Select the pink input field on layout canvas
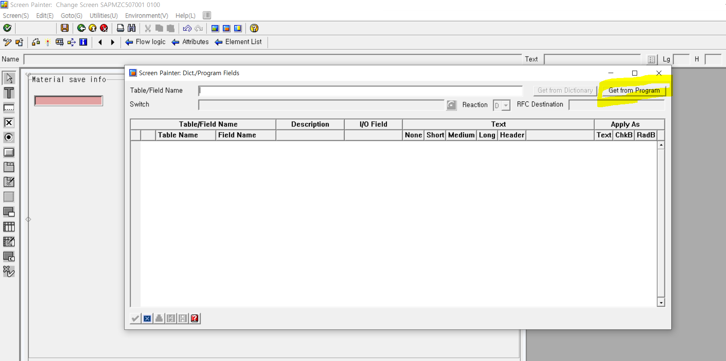 point(68,101)
